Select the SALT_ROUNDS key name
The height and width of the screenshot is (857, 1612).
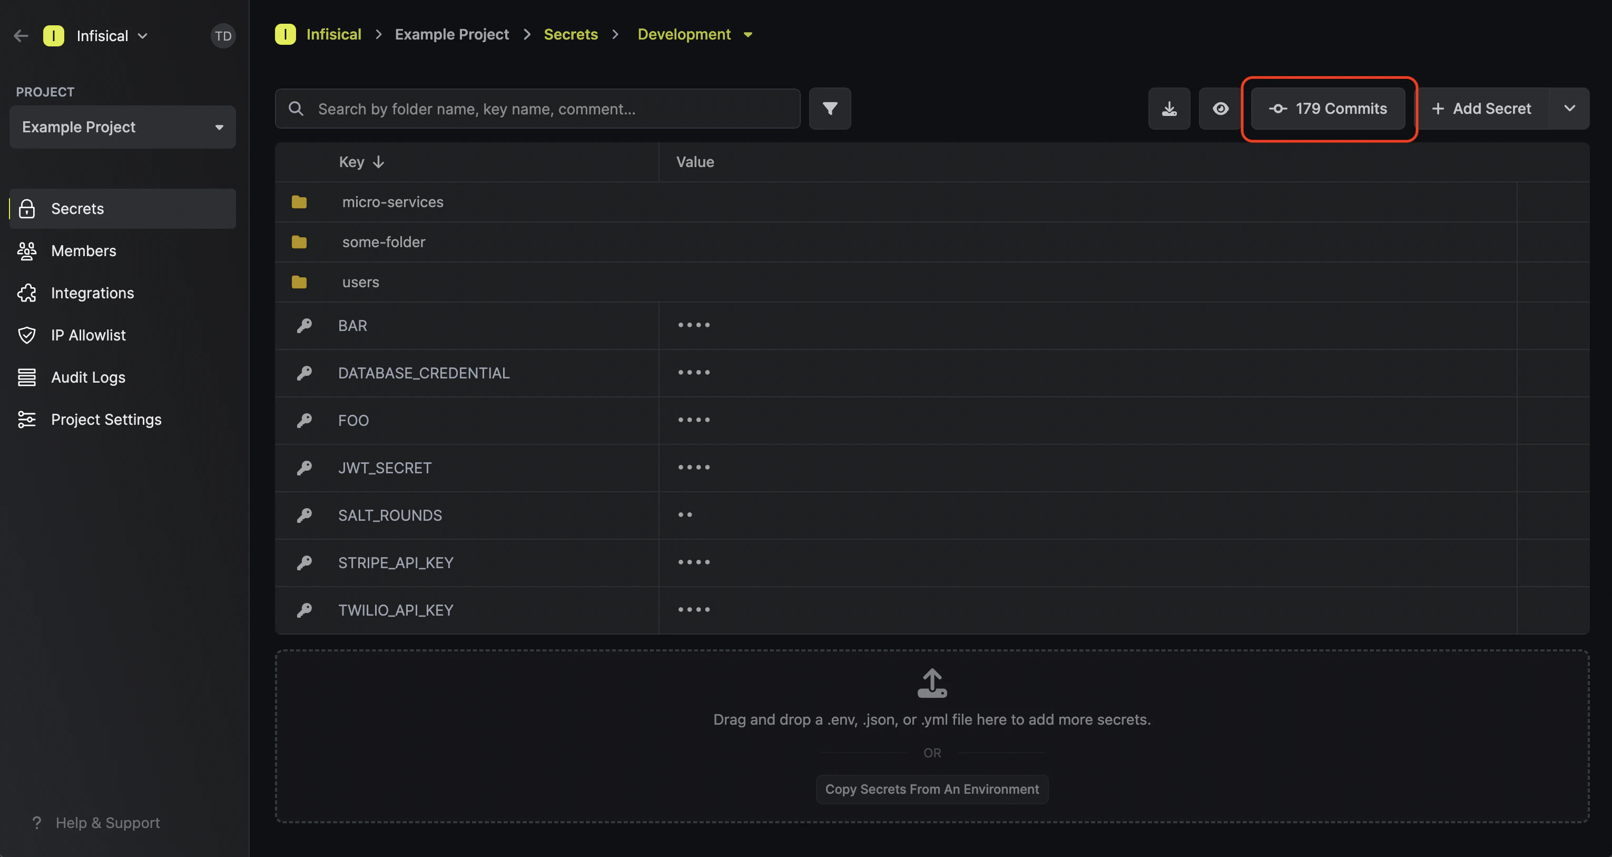click(390, 515)
